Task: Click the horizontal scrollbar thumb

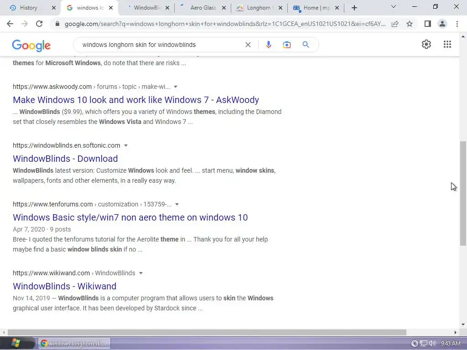Action: [x=207, y=332]
